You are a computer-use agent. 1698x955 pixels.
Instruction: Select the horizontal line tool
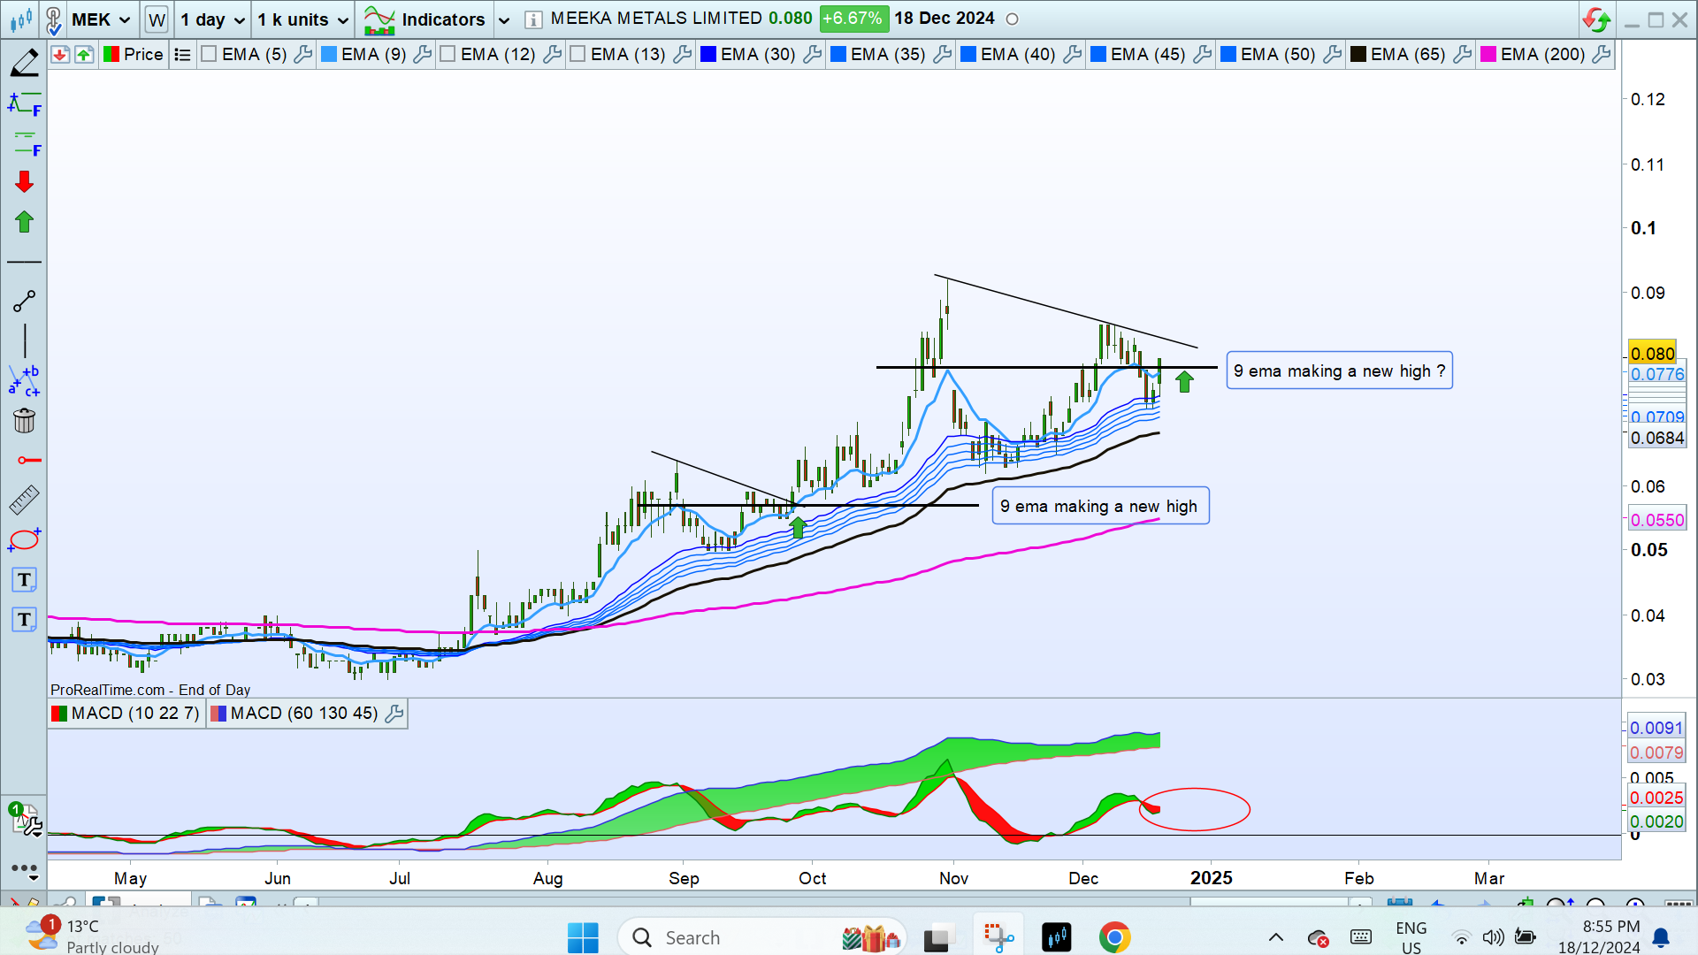tap(24, 262)
